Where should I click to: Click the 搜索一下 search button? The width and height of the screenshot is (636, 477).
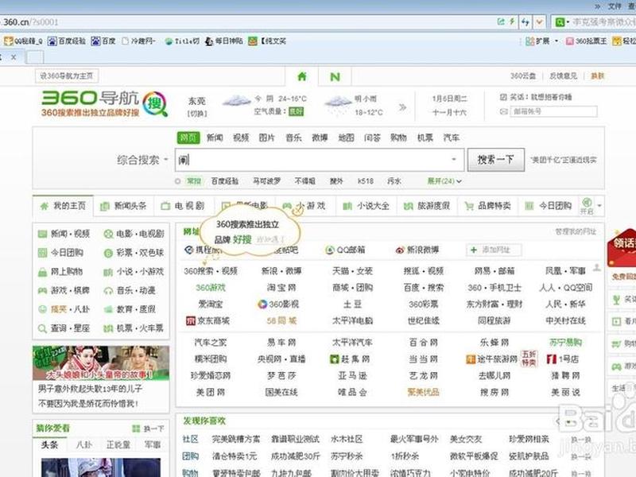495,160
